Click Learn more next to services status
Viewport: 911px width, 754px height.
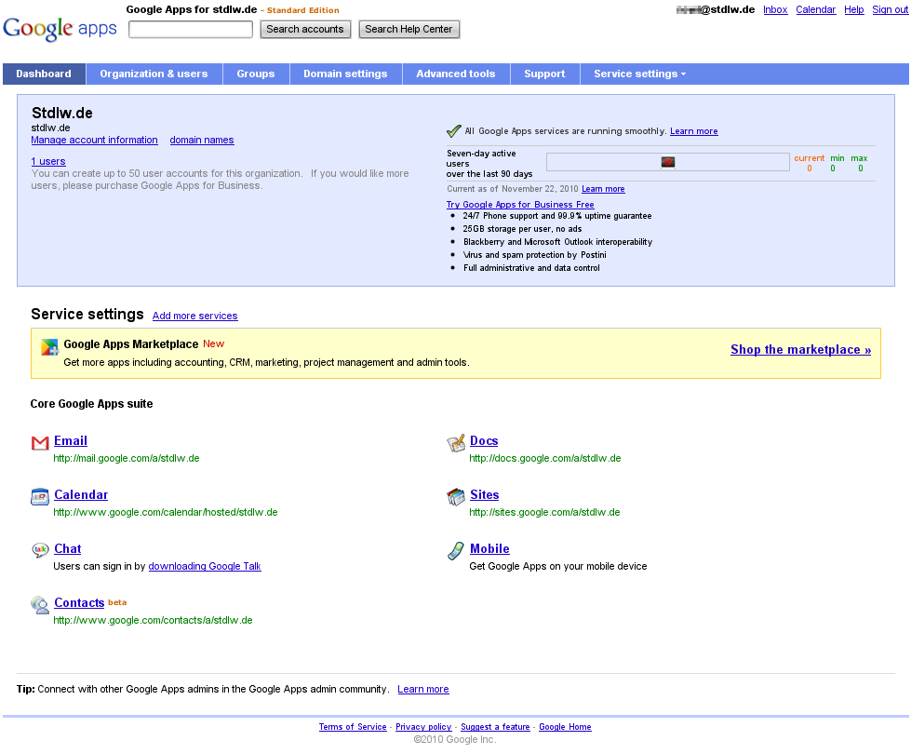click(693, 131)
